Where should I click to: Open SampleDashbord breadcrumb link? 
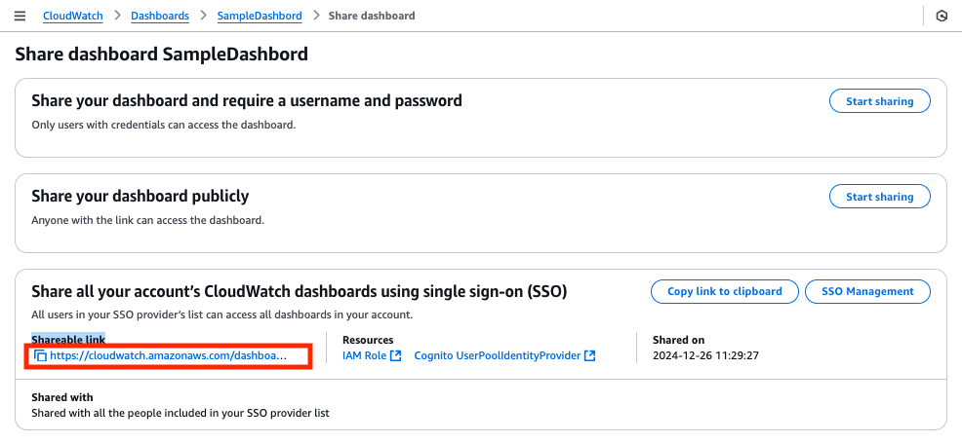click(259, 16)
